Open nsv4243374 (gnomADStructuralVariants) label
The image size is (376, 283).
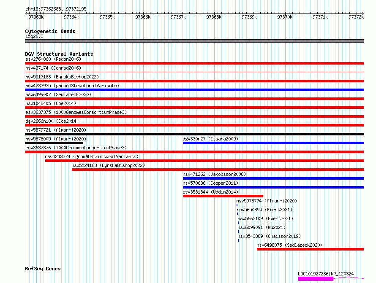point(92,156)
